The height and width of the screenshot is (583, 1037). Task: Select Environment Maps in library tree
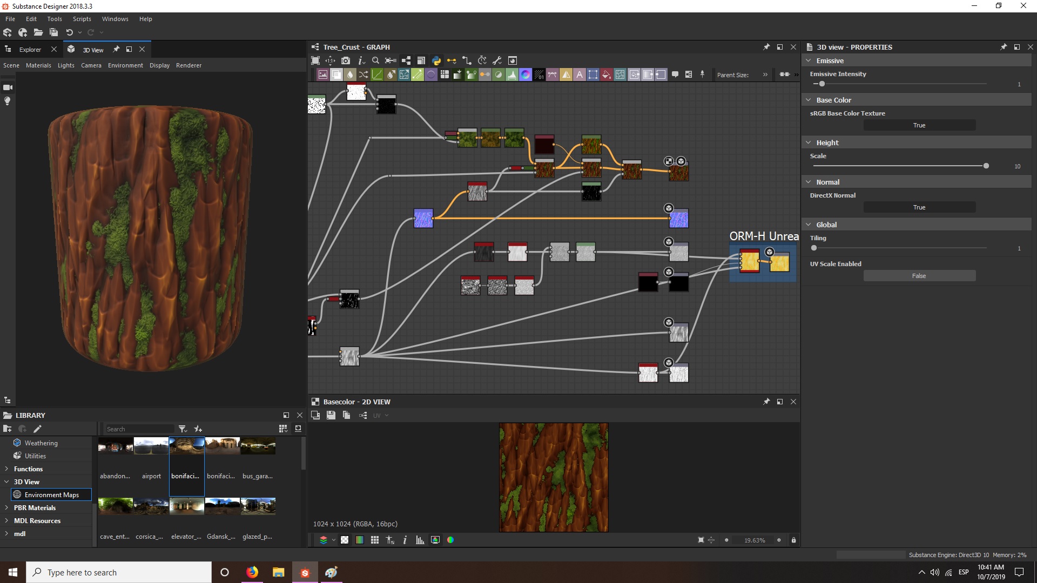(51, 494)
